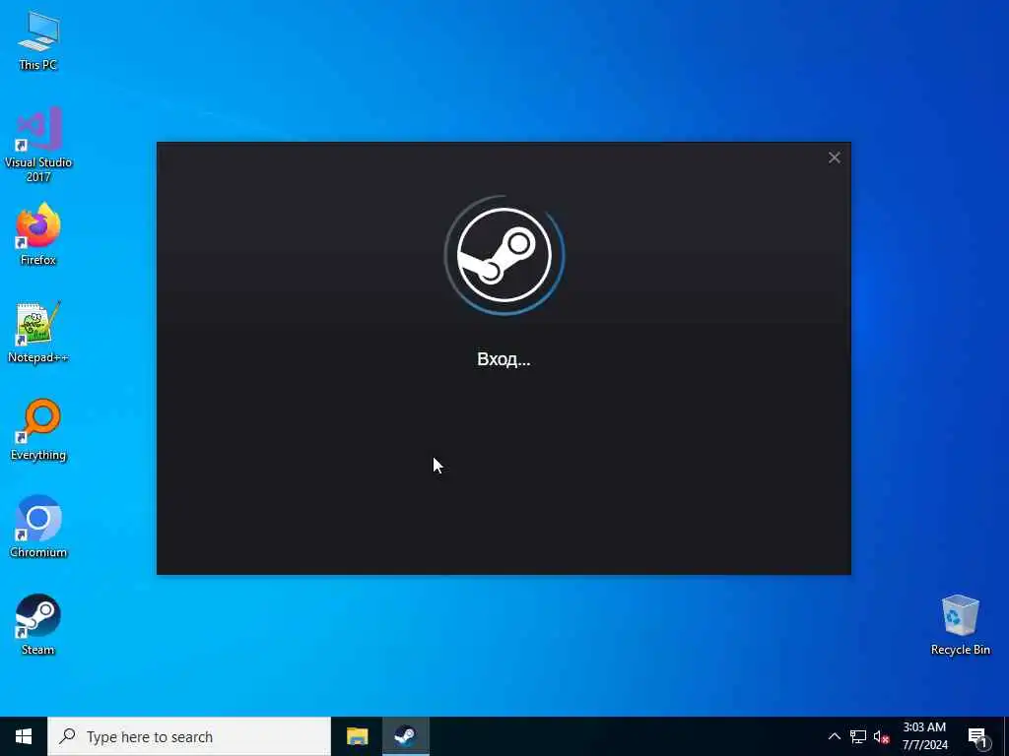Select the Visual Studio 2017 shortcut
Viewport: 1009px width, 756px height.
[38, 145]
